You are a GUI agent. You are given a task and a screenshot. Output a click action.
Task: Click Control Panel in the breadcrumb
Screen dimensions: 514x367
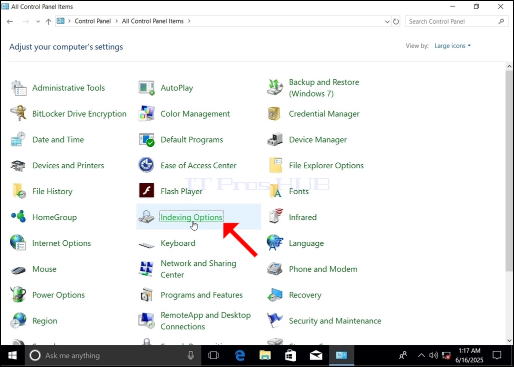[93, 21]
